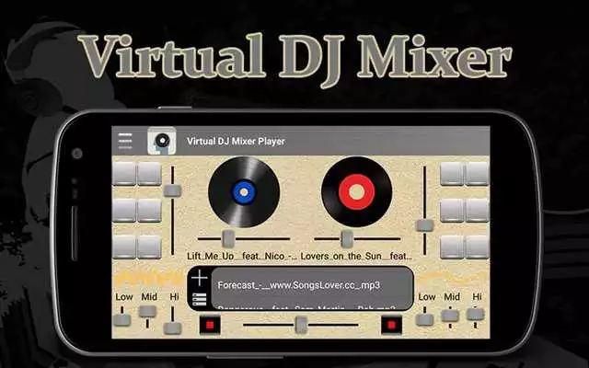Spin the blue-label left turntable record

pos(244,192)
